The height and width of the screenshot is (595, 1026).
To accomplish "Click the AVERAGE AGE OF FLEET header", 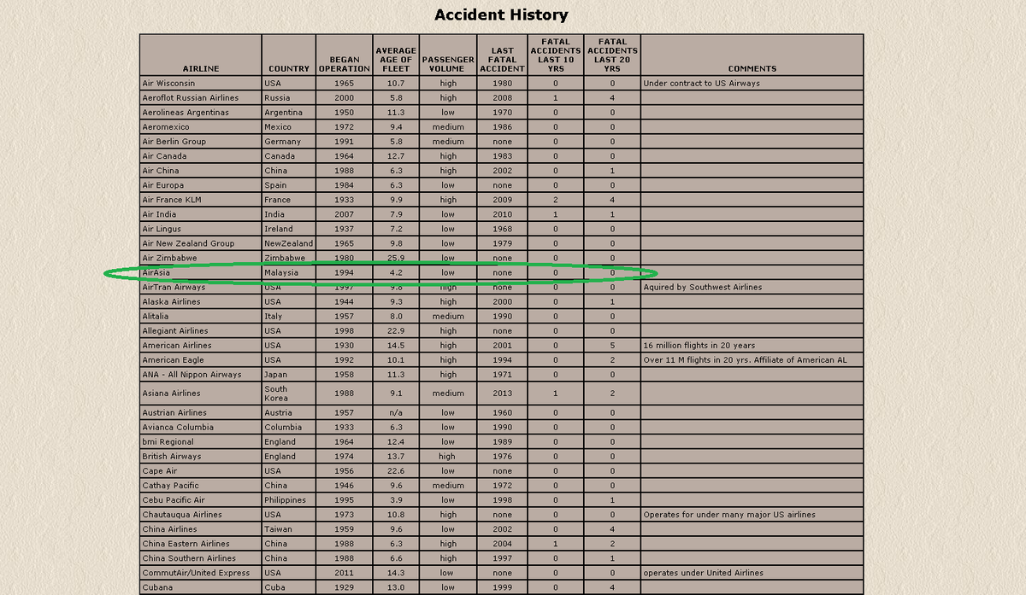I will pyautogui.click(x=396, y=55).
